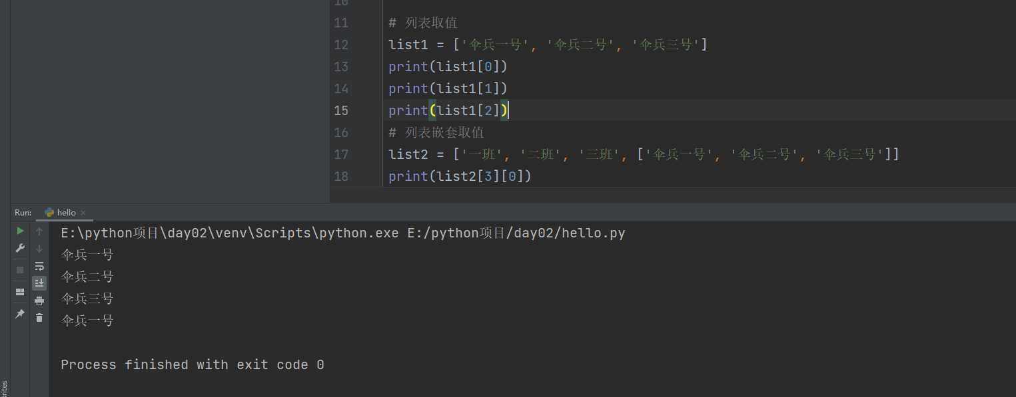
Task: Click line number 15 in the gutter
Action: (x=341, y=110)
